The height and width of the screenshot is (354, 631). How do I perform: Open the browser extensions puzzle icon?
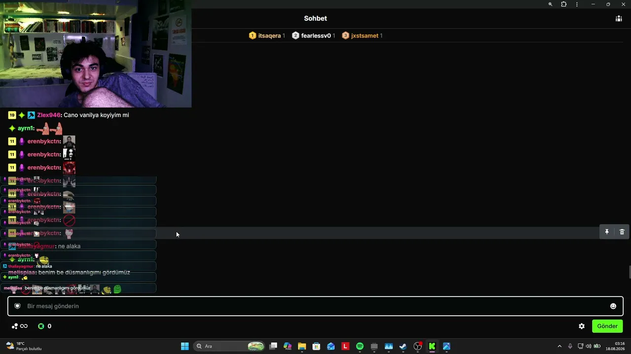point(564,4)
